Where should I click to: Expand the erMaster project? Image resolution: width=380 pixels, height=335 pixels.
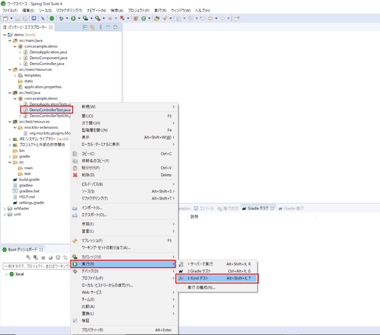pyautogui.click(x=4, y=208)
